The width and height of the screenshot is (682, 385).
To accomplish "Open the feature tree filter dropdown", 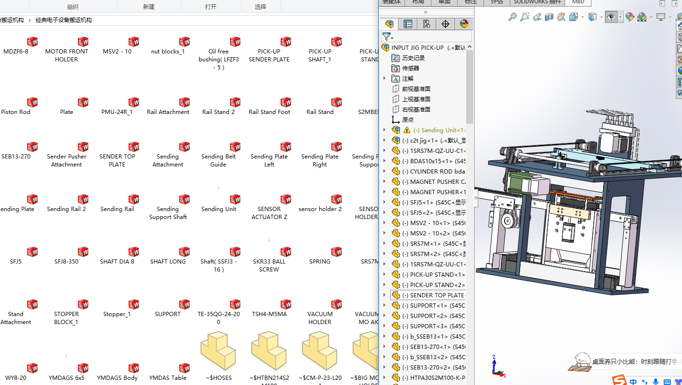I will point(388,37).
